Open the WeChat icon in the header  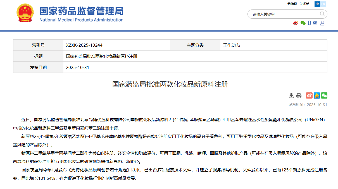pyautogui.click(x=303, y=23)
